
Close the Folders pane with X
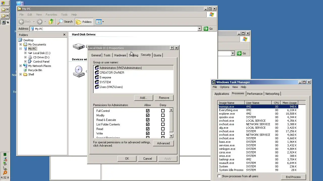click(x=64, y=35)
